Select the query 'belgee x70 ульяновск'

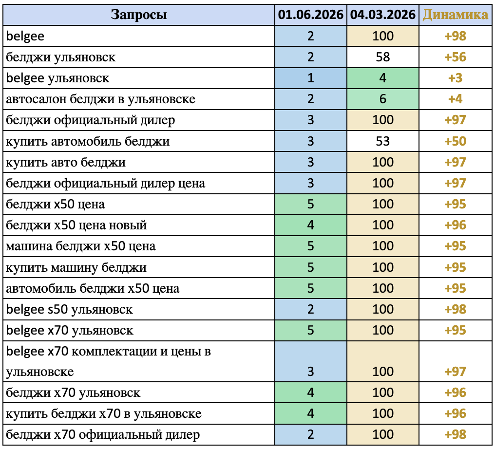[138, 330]
